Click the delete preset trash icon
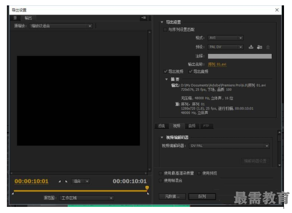The image size is (292, 213). [268, 47]
